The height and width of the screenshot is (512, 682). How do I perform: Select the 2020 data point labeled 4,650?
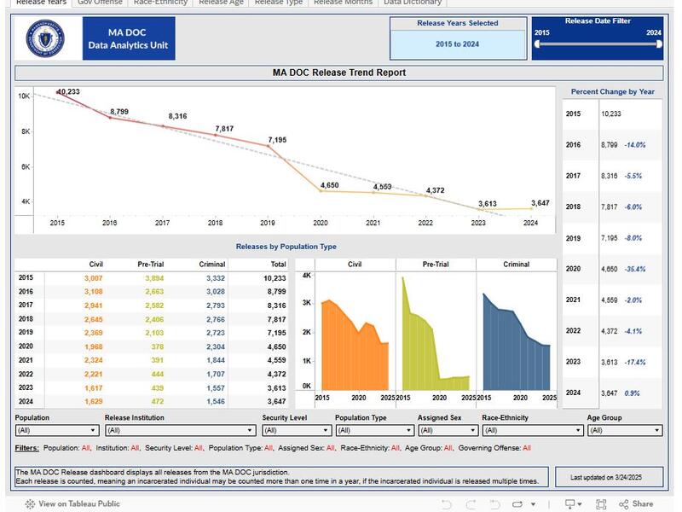coord(321,190)
